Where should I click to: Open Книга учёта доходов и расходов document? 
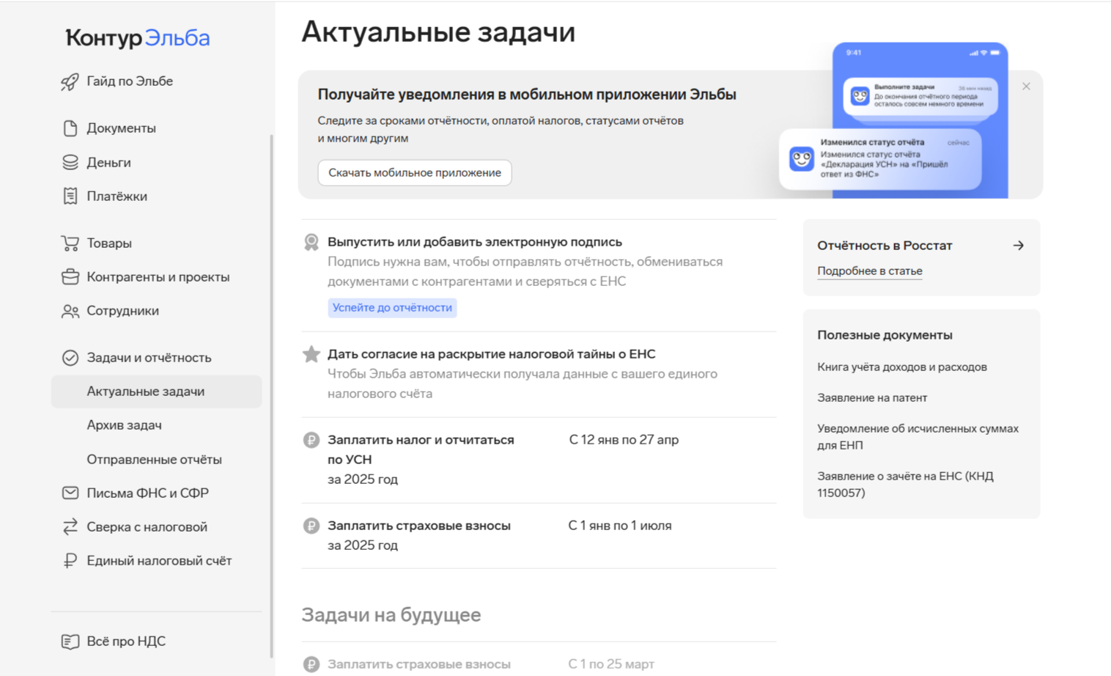[901, 367]
